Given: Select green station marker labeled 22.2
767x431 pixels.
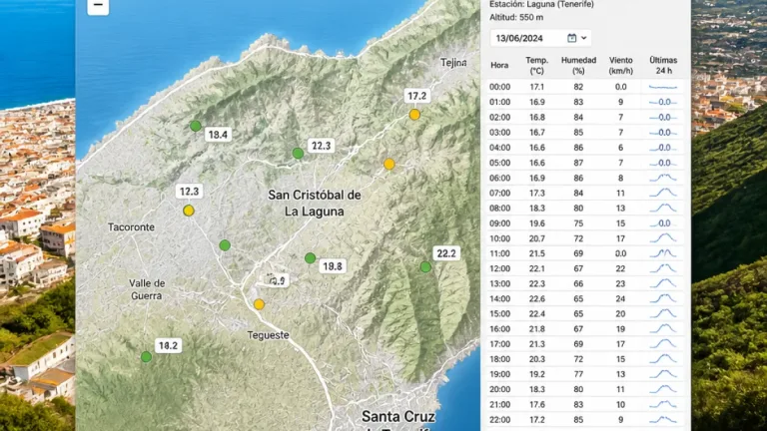Looking at the screenshot, I should tap(425, 267).
